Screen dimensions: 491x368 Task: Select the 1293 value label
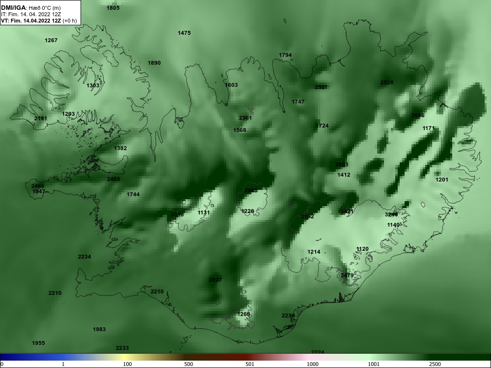pos(68,114)
